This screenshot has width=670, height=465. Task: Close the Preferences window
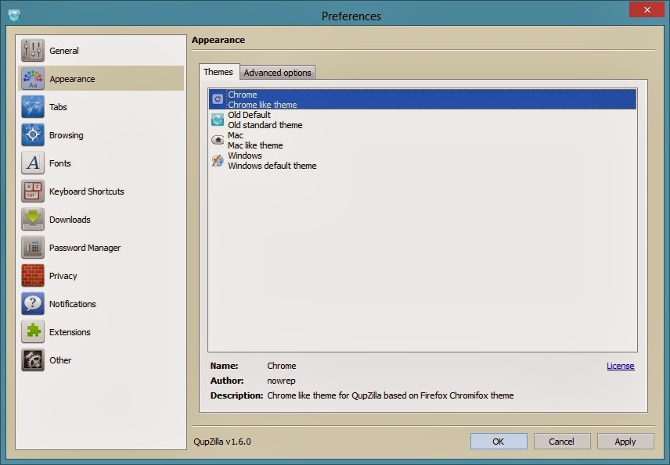tap(647, 9)
